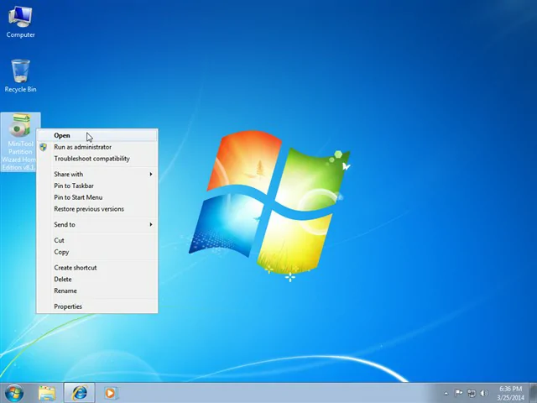Open Properties from the context menu

(x=68, y=306)
